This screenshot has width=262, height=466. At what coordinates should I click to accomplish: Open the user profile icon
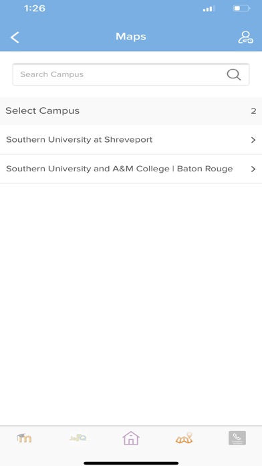coord(245,37)
